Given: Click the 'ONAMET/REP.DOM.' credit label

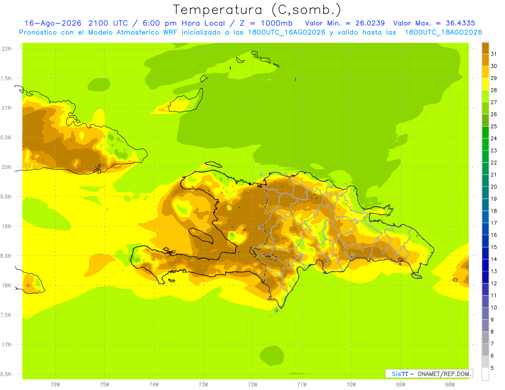Looking at the screenshot, I should click(x=445, y=374).
